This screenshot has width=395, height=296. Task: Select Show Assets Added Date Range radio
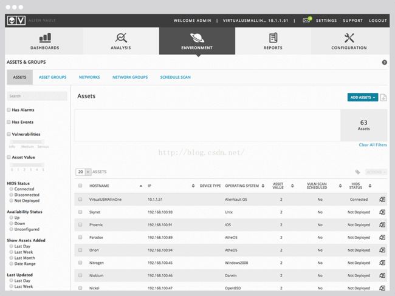(11, 264)
